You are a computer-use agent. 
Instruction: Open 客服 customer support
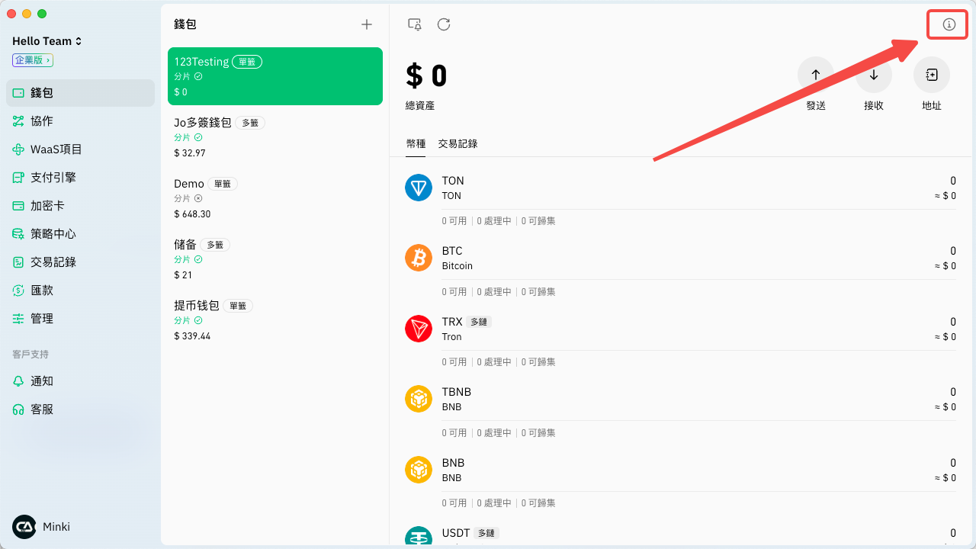(42, 409)
